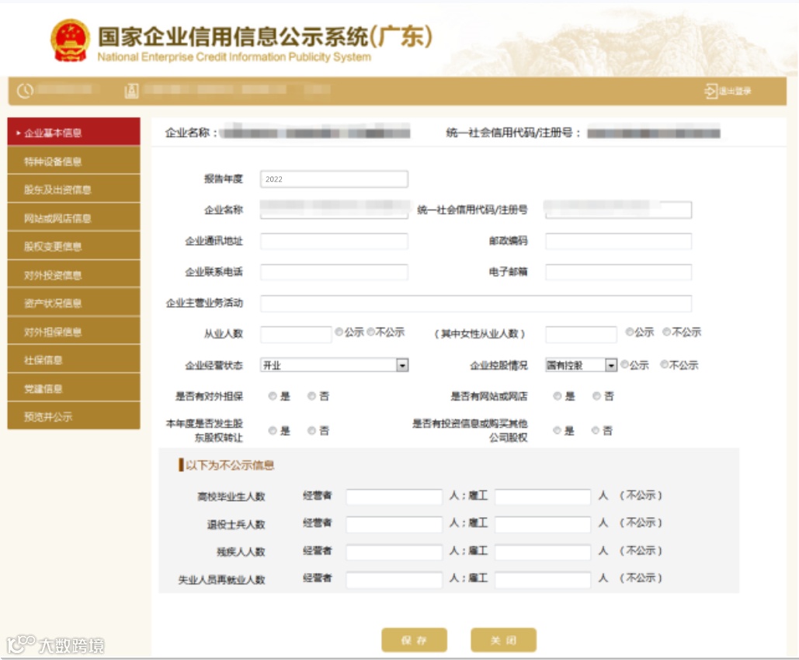Screen dimensions: 799x660
Task: Open the 企业经营状态 dropdown showing 开业
Action: pos(334,365)
